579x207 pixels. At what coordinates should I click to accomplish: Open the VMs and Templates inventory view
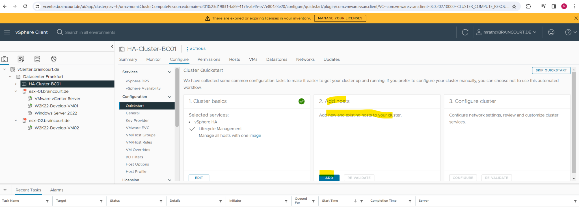[21, 59]
